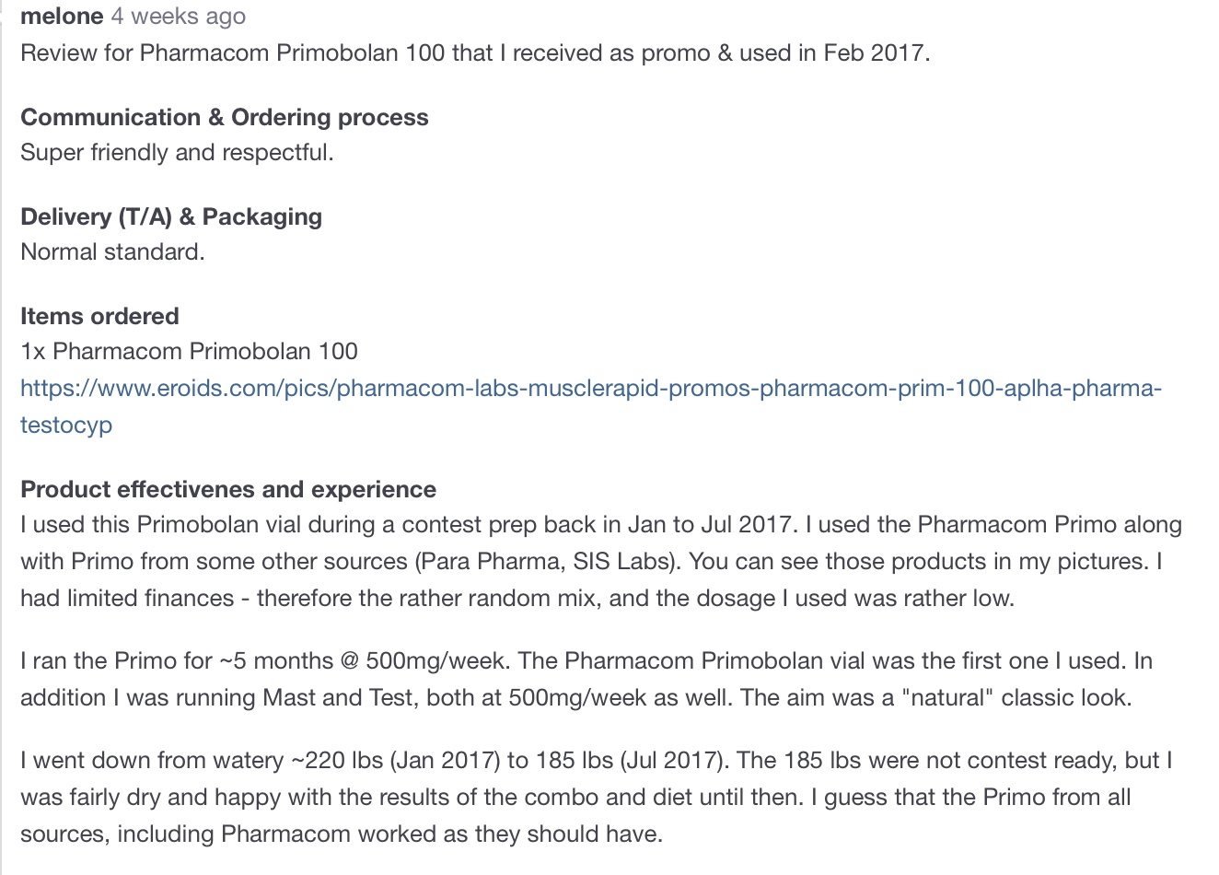Click the "Delivery (T/A) & Packaging" heading
This screenshot has height=875, width=1219.
click(171, 216)
